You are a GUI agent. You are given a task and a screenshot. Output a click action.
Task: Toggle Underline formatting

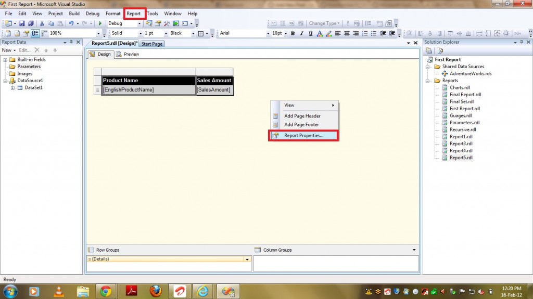pos(310,33)
